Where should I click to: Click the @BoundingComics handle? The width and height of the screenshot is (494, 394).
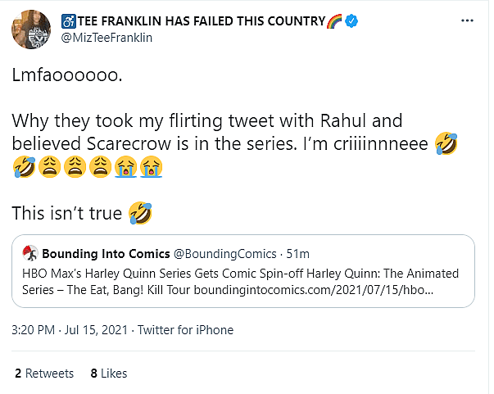pos(218,253)
